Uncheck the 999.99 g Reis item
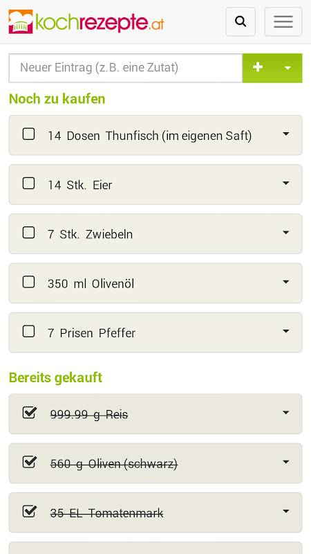The height and width of the screenshot is (554, 311). pyautogui.click(x=29, y=412)
